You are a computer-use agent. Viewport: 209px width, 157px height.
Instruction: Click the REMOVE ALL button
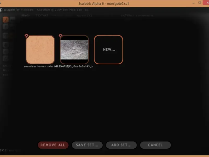[53, 145]
